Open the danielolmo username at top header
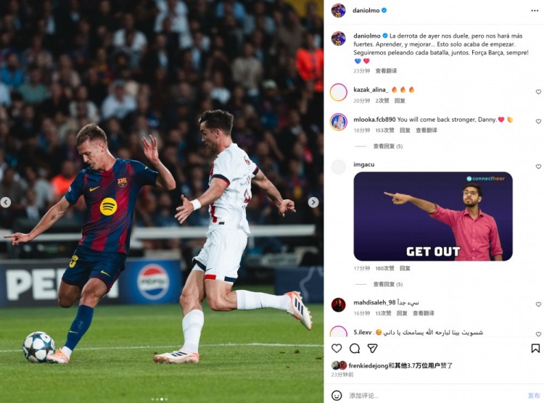544x403 pixels. tap(366, 10)
